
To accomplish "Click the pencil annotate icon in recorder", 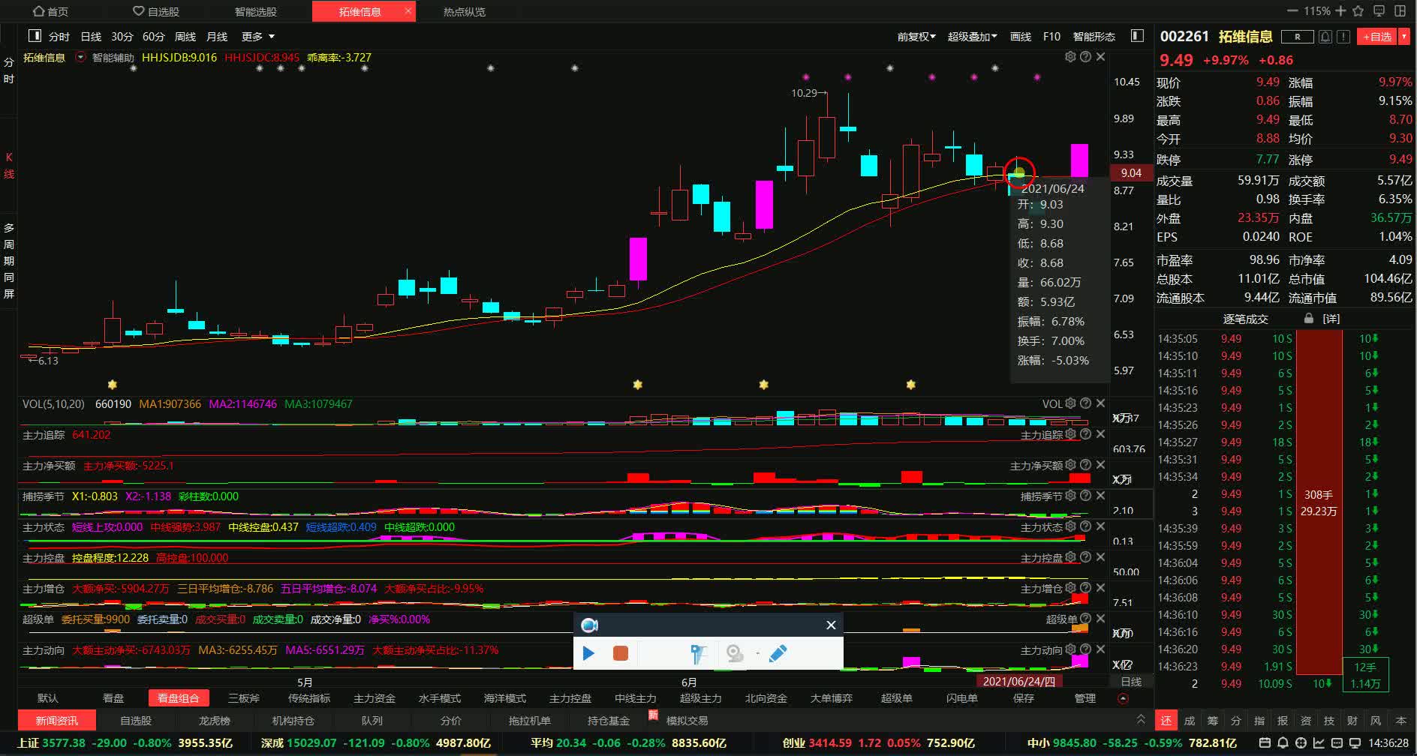I will tap(778, 653).
